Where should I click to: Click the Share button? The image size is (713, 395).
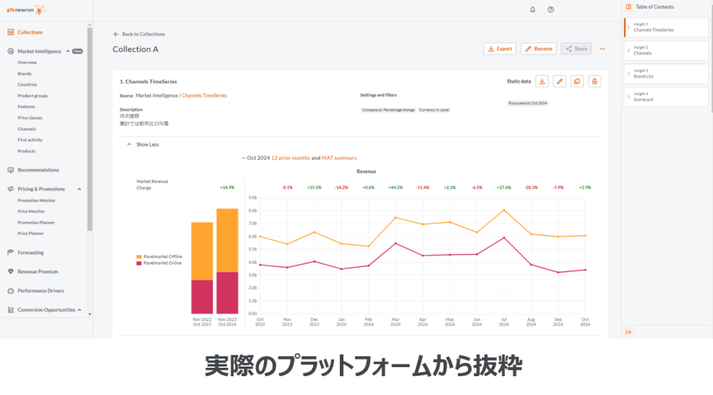pos(576,49)
